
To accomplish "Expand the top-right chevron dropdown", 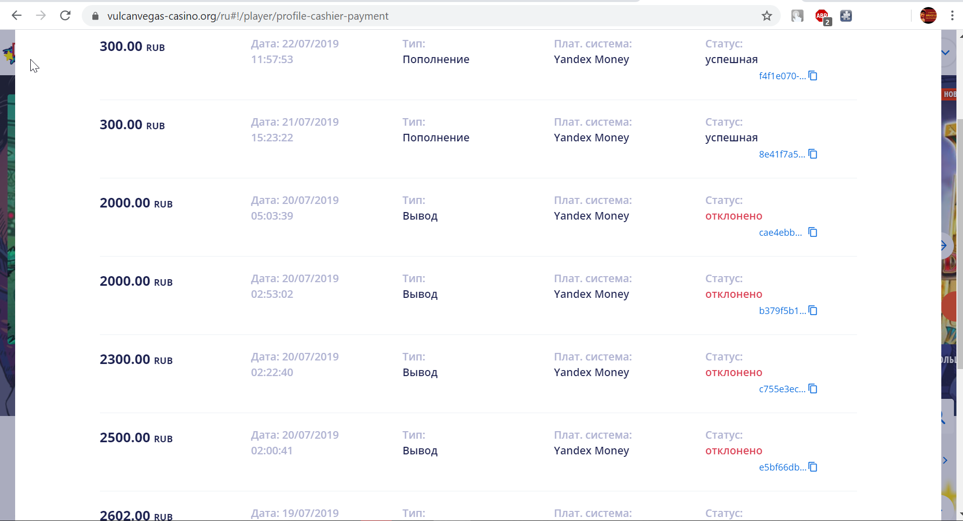I will [945, 53].
